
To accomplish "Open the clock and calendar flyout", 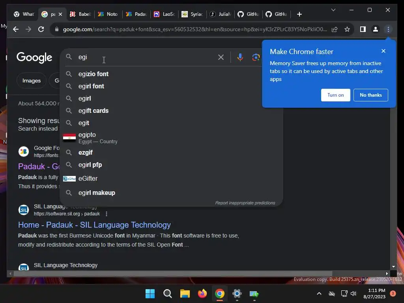I will click(374, 294).
